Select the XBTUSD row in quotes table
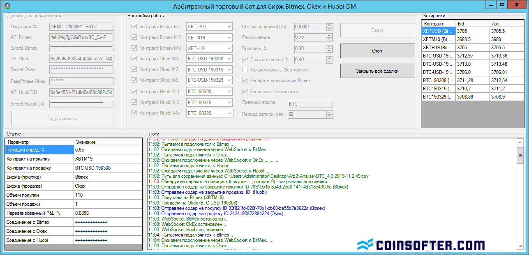This screenshot has height=255, width=529. tap(473, 31)
